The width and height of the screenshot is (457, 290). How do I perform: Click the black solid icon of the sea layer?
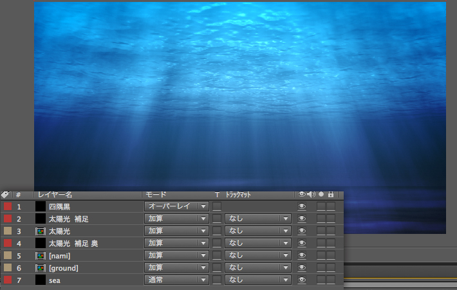tap(40, 280)
